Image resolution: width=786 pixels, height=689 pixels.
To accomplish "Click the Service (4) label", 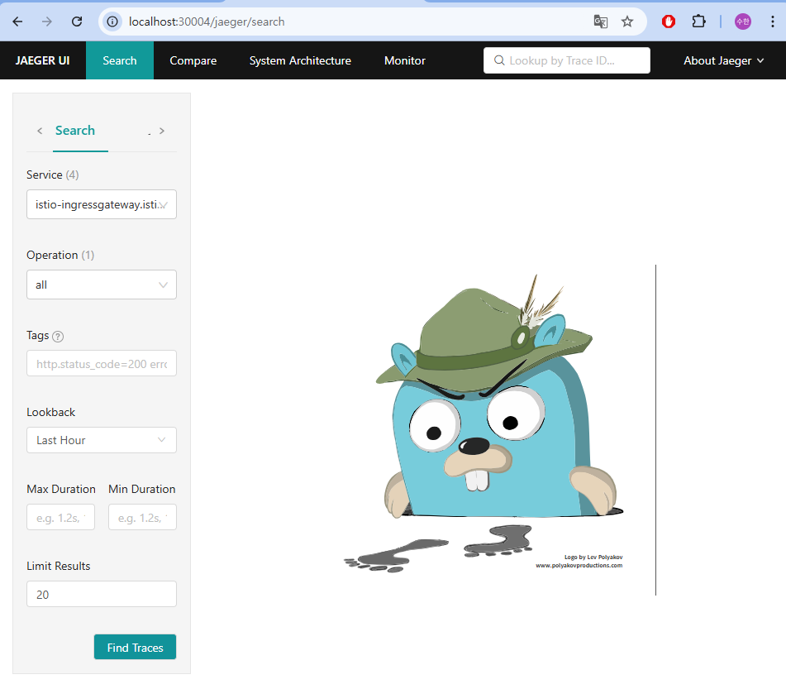I will [x=53, y=175].
